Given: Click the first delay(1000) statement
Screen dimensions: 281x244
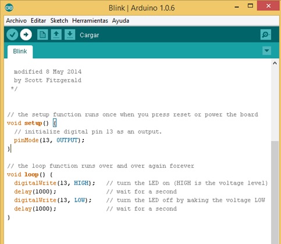Looking at the screenshot, I should [x=35, y=192].
